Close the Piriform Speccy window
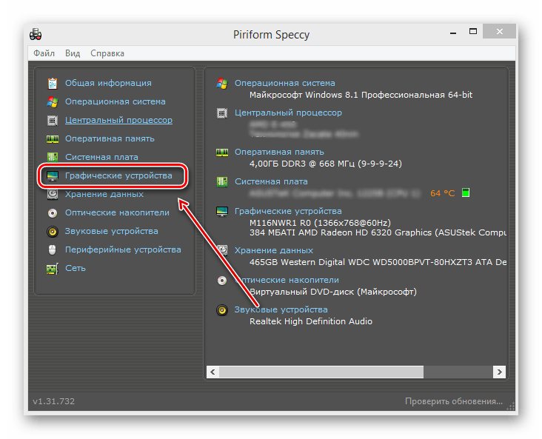The width and height of the screenshot is (542, 439). pos(500,31)
